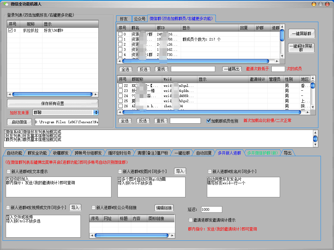Click the 导入 button for videos or files
The image size is (334, 250).
[x=75, y=208]
